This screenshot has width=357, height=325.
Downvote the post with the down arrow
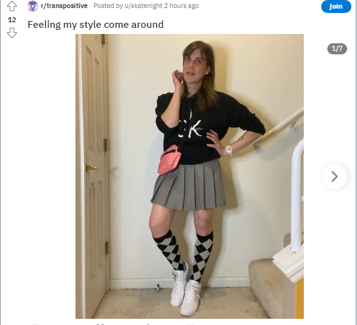point(12,33)
